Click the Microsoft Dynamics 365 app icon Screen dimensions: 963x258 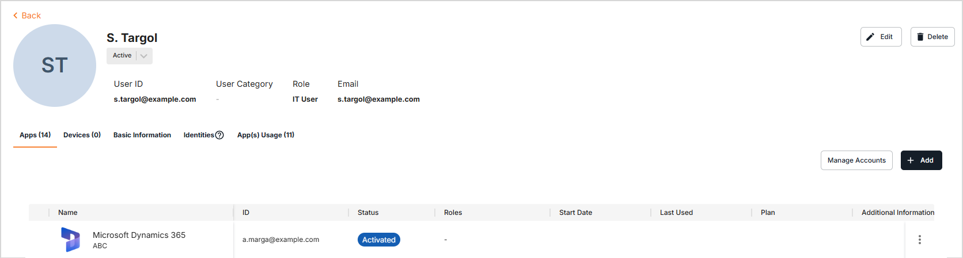(70, 240)
